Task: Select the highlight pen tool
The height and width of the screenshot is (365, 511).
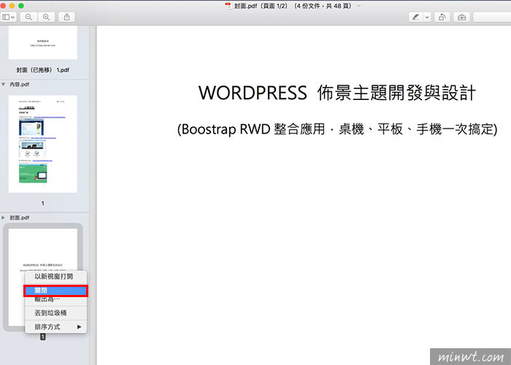Action: (x=416, y=17)
